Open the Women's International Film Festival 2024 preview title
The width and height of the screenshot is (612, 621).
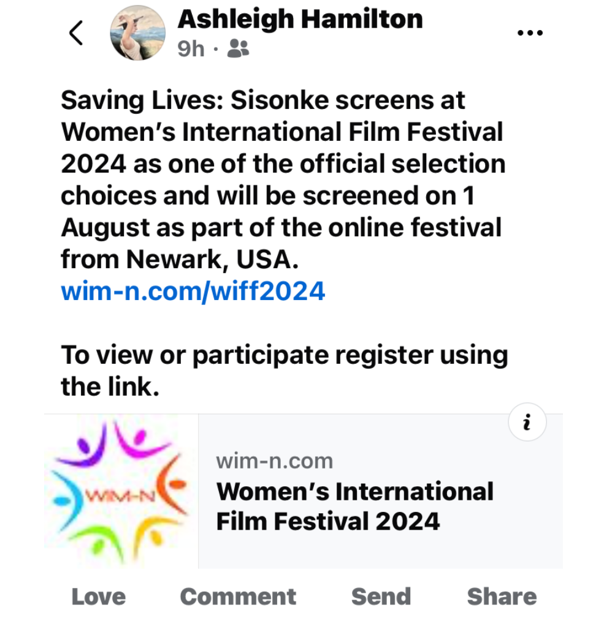click(x=355, y=506)
